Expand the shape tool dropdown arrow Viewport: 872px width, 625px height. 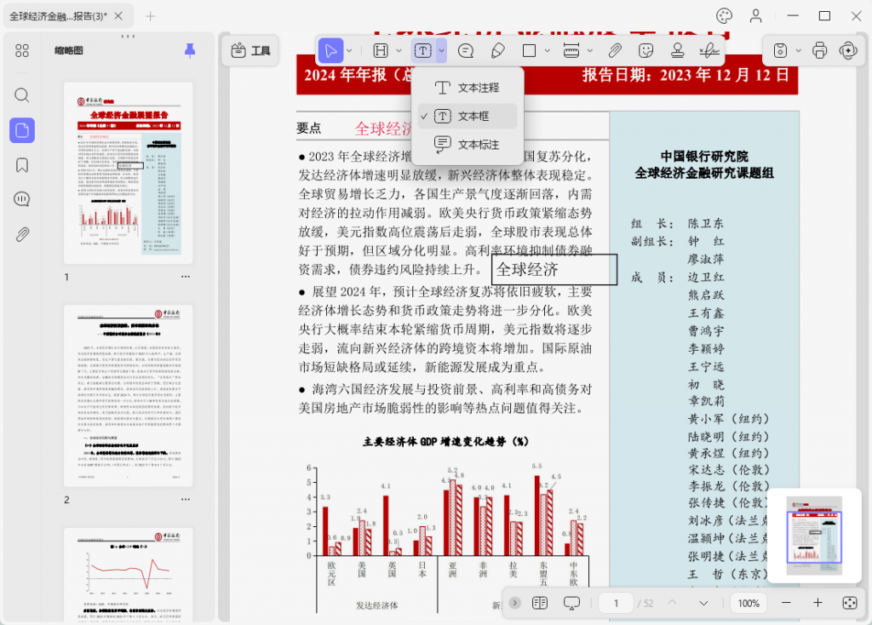pos(548,51)
